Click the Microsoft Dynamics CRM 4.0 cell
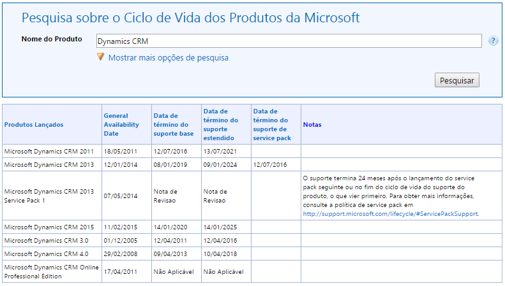The height and width of the screenshot is (286, 505). click(47, 254)
